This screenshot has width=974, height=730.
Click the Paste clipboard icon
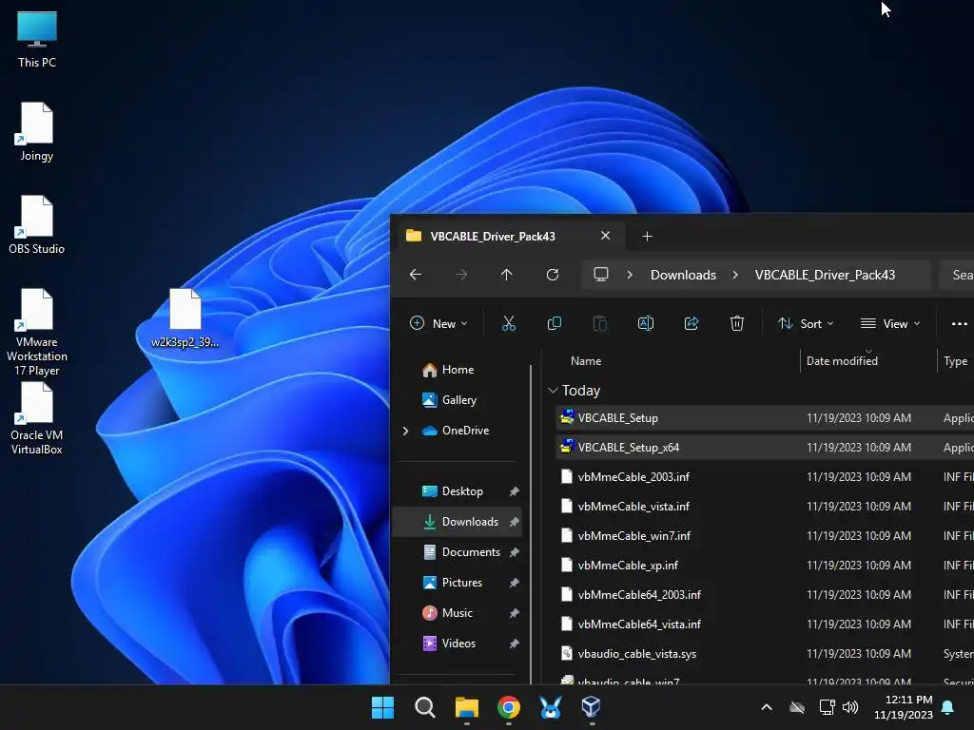[x=600, y=323]
